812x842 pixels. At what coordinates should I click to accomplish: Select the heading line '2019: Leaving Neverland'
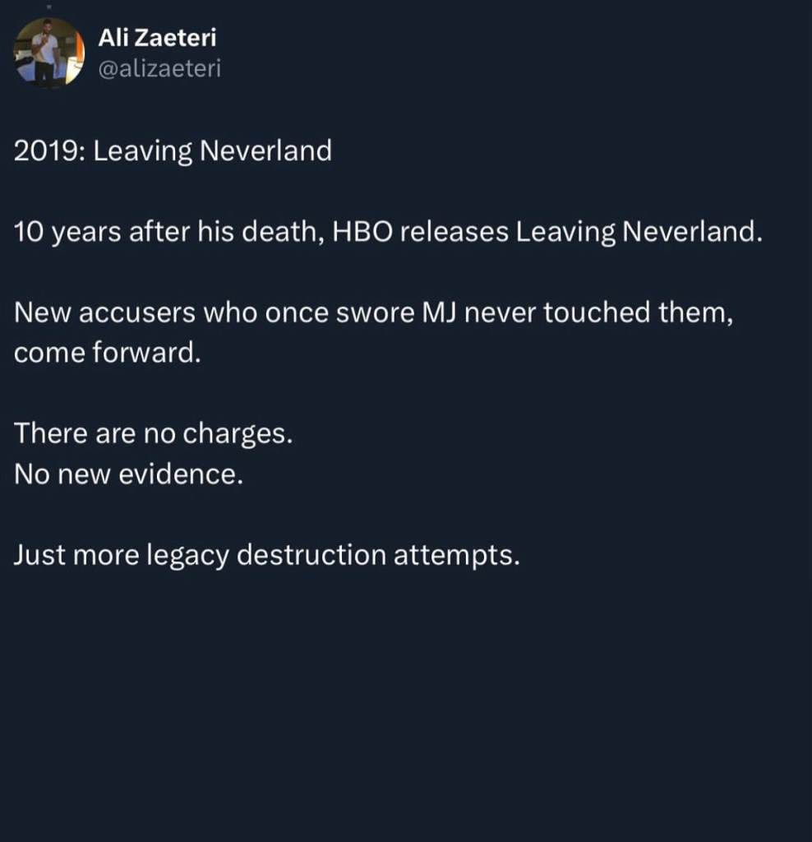(x=173, y=151)
